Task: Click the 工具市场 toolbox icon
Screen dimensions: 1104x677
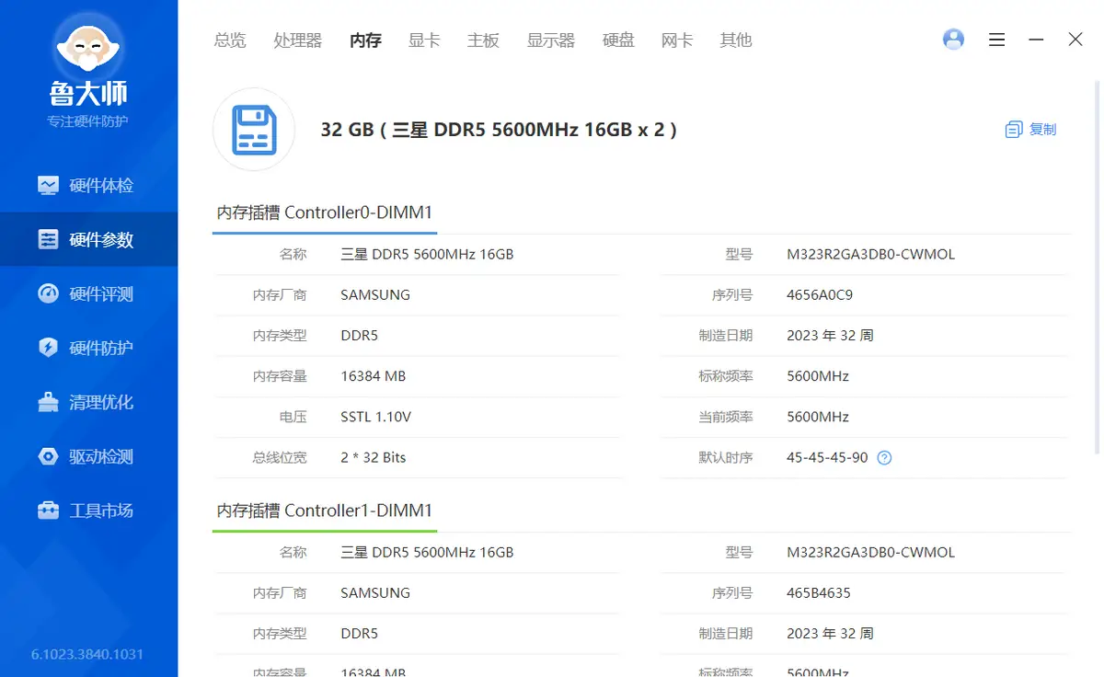Action: 48,511
